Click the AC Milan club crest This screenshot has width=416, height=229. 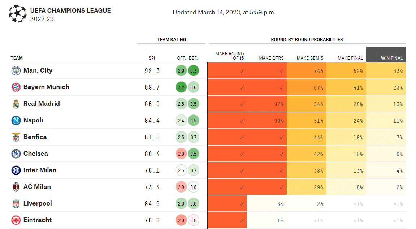[16, 187]
